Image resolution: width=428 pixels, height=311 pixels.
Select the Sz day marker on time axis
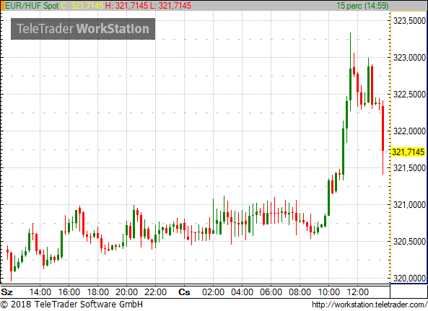[x=6, y=292]
